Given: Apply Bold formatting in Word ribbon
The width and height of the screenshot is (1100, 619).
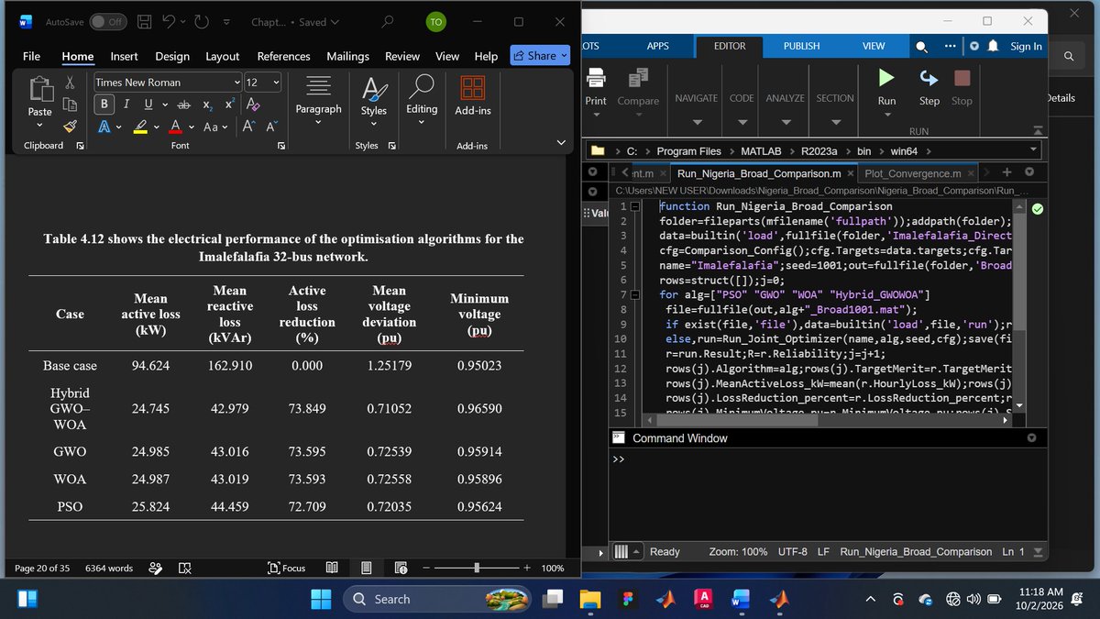Looking at the screenshot, I should (x=105, y=104).
